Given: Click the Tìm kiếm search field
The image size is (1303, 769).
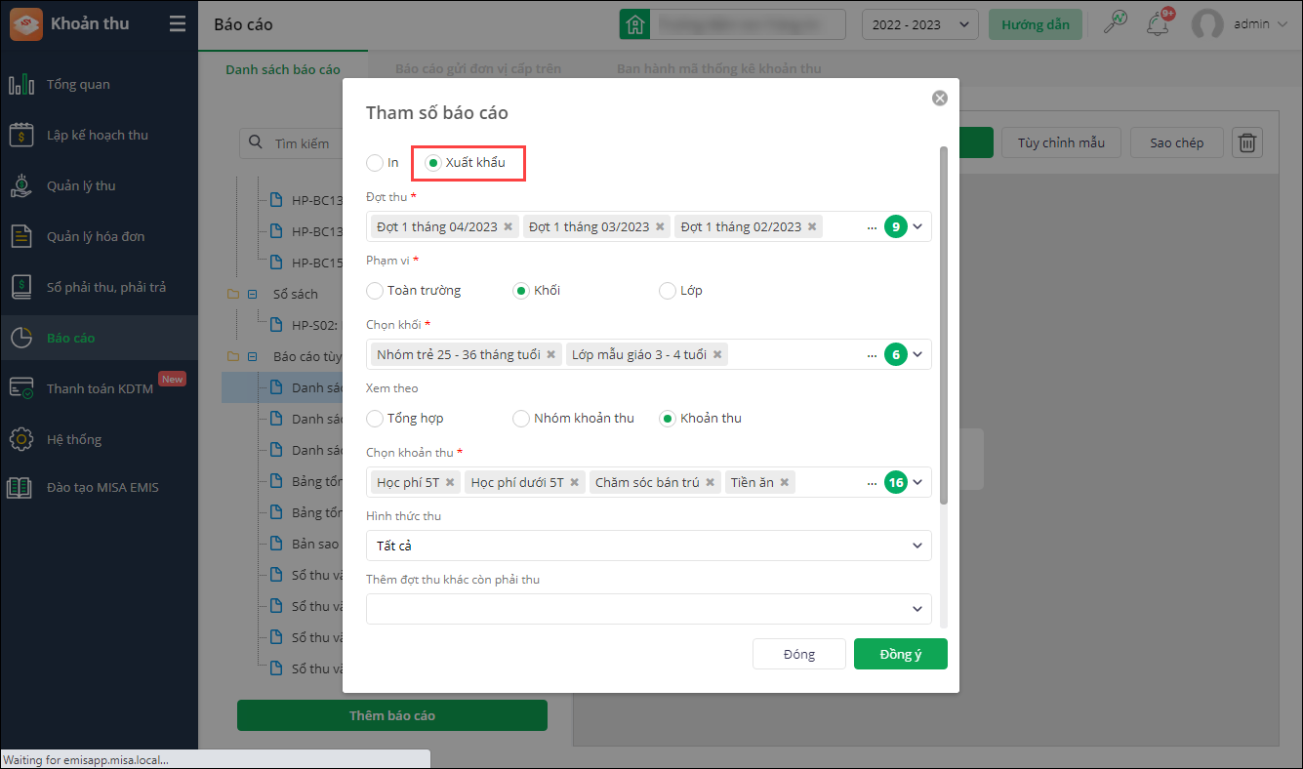Looking at the screenshot, I should (292, 142).
